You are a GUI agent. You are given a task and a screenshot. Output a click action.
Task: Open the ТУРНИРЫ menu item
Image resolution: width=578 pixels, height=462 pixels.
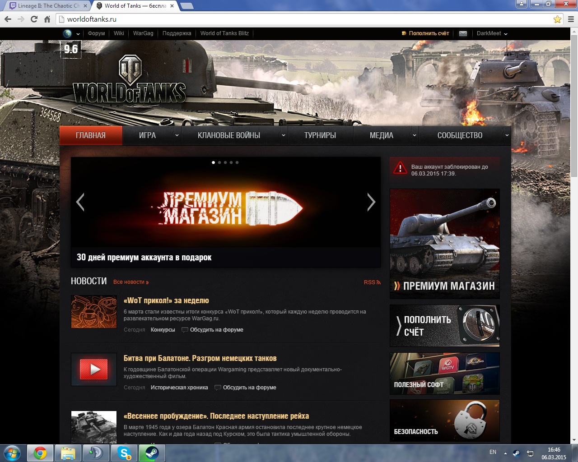coord(320,135)
